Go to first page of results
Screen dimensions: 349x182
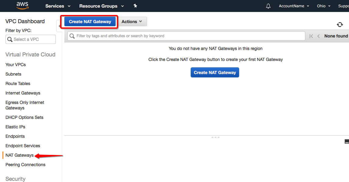click(311, 36)
